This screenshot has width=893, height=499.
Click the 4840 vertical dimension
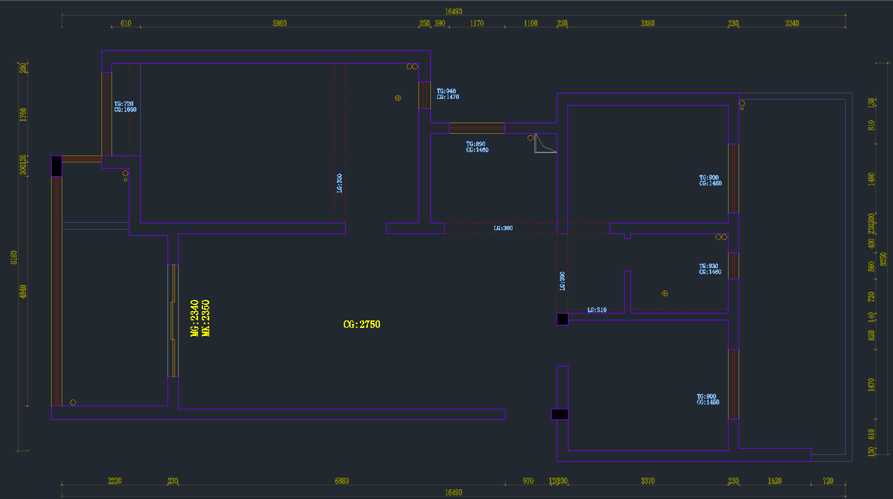coord(23,292)
